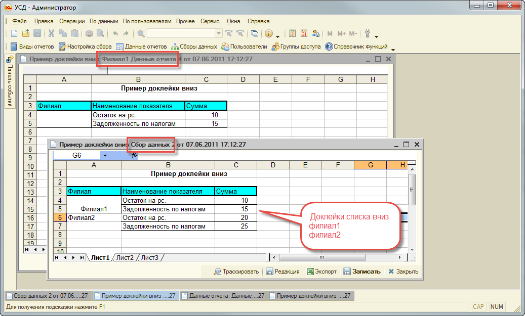Screen dimensions: 525x316
Task: Click the Трассировать button
Action: pyautogui.click(x=236, y=272)
